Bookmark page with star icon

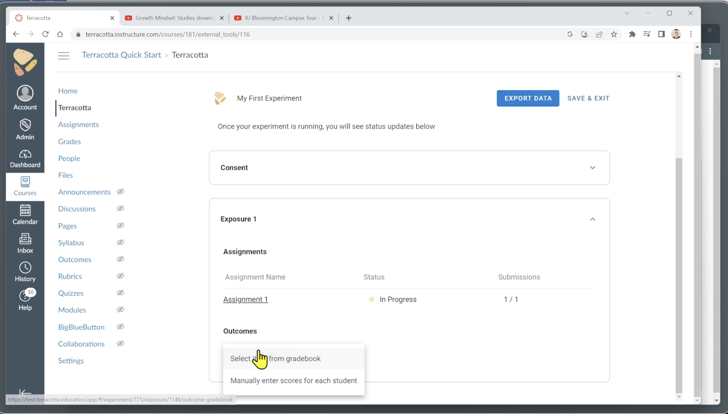coord(614,34)
